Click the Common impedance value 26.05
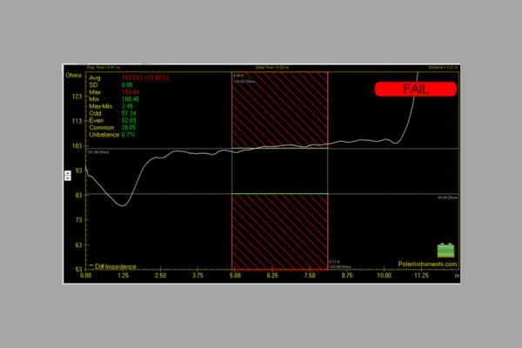The width and height of the screenshot is (522, 348). [x=129, y=128]
